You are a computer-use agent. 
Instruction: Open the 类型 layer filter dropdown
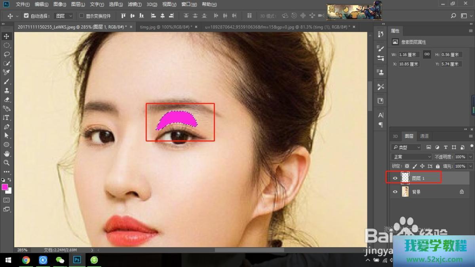point(406,147)
